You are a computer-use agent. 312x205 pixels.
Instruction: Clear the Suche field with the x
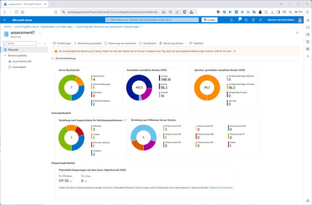(x=40, y=43)
